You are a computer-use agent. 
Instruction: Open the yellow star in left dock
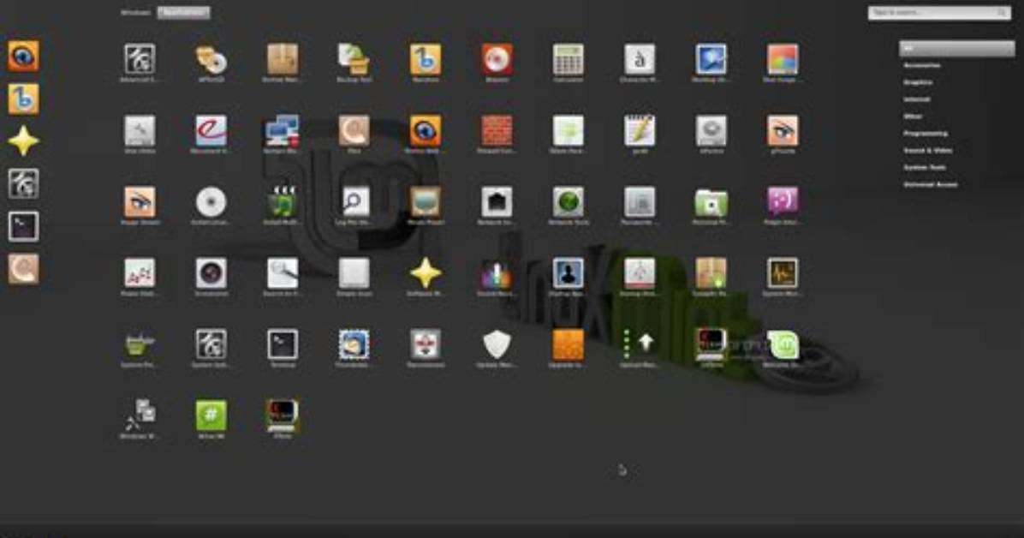coord(23,141)
